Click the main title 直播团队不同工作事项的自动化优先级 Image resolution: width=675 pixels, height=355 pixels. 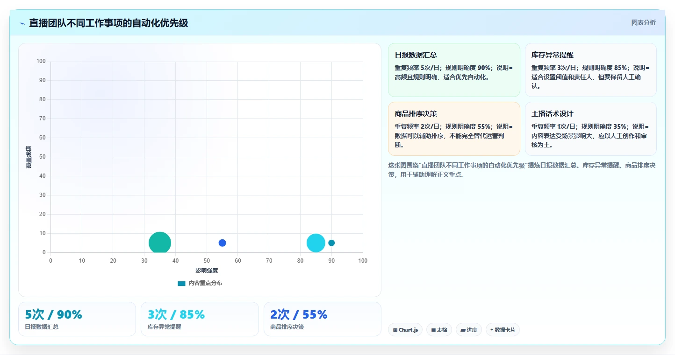point(108,23)
